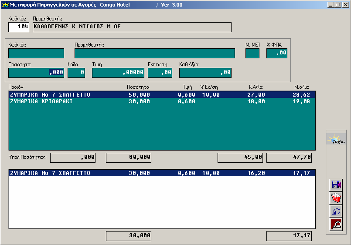Click total net value box showing 45,00
The image size is (351, 245).
coord(240,158)
